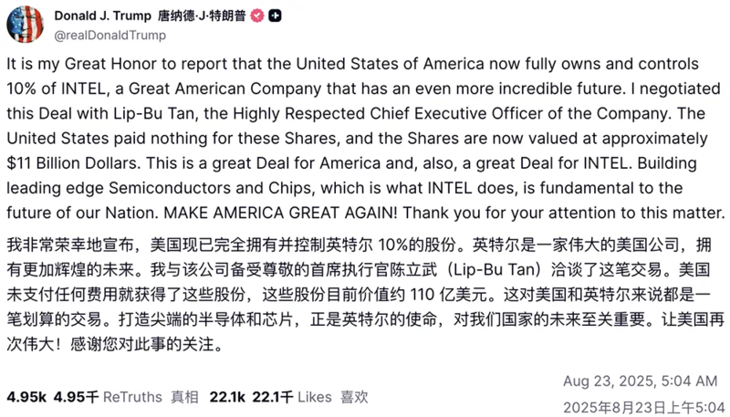Select the ReTruths label

click(x=132, y=397)
